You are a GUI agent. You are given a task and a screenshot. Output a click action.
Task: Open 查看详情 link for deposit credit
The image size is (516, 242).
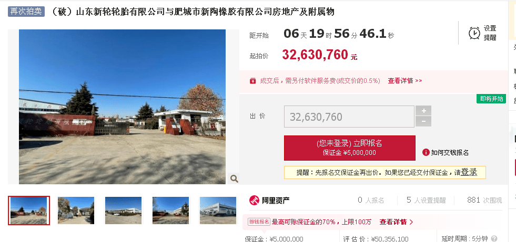[396, 222]
